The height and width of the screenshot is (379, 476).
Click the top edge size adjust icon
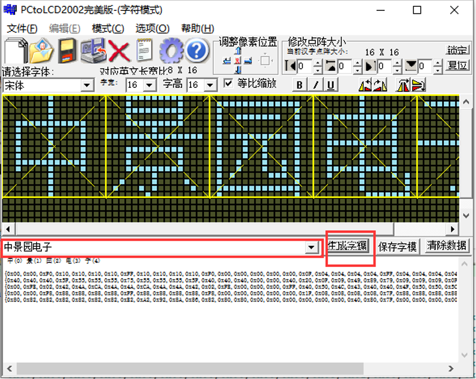point(331,66)
